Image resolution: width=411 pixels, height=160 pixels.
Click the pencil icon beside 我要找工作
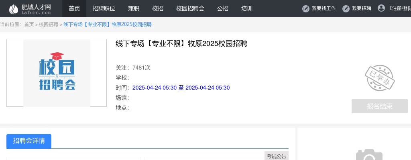coord(305,8)
